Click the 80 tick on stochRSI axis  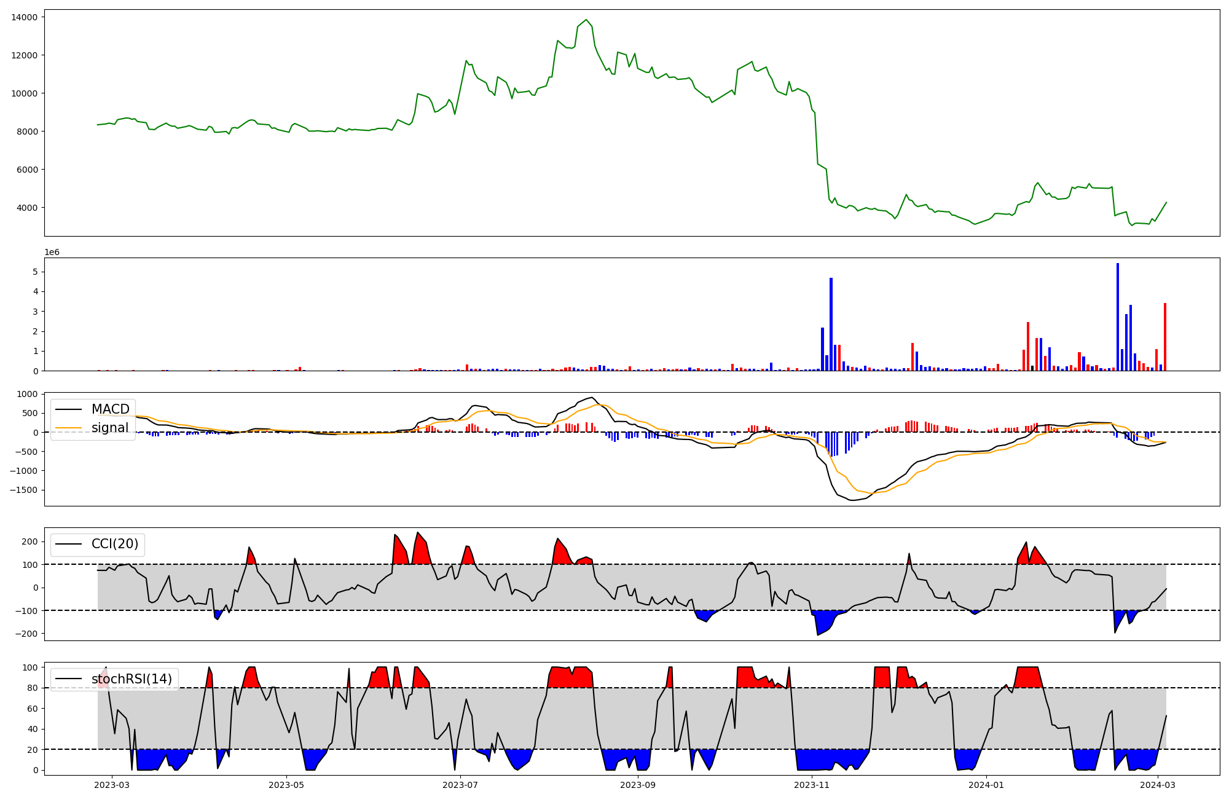(33, 688)
